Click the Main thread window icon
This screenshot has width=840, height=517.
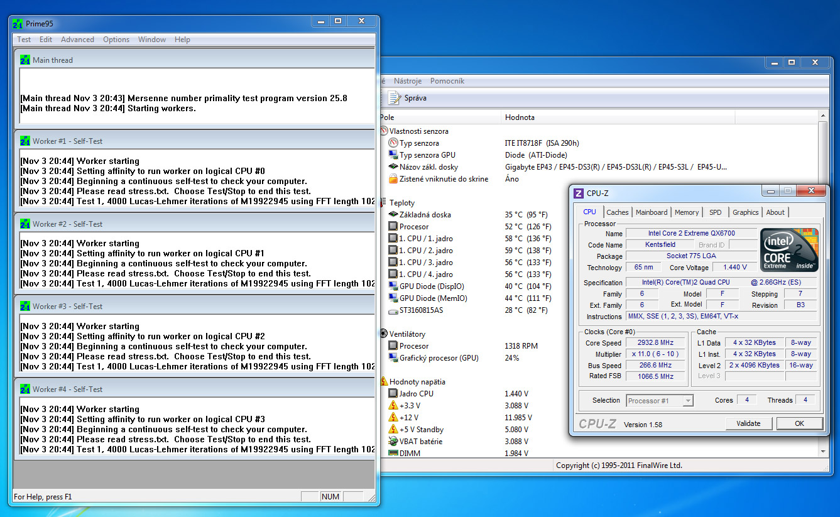[25, 60]
